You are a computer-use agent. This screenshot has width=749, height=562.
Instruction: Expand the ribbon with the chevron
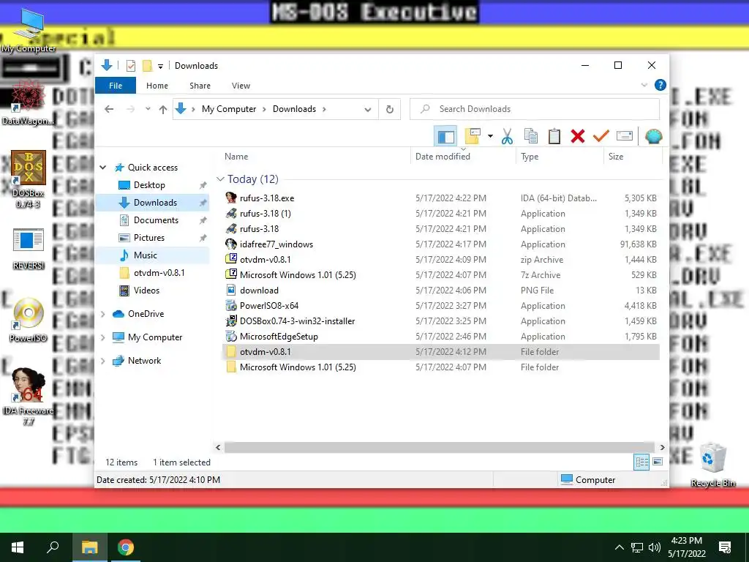(x=644, y=85)
